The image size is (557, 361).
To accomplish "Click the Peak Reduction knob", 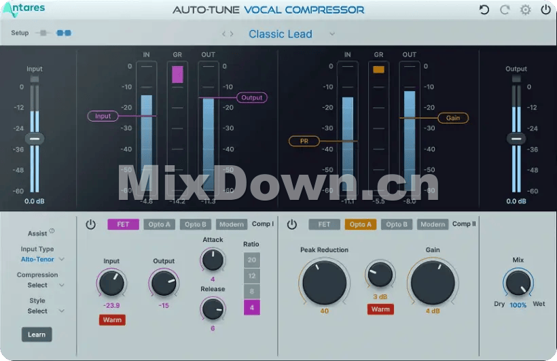I will tap(324, 283).
